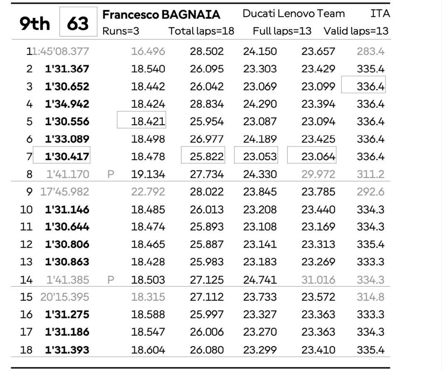
Task: Select the P pit marker on lap 14
Action: (x=110, y=280)
